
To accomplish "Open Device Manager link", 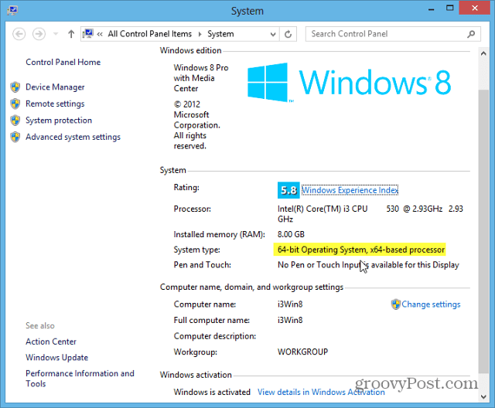I will click(x=55, y=87).
